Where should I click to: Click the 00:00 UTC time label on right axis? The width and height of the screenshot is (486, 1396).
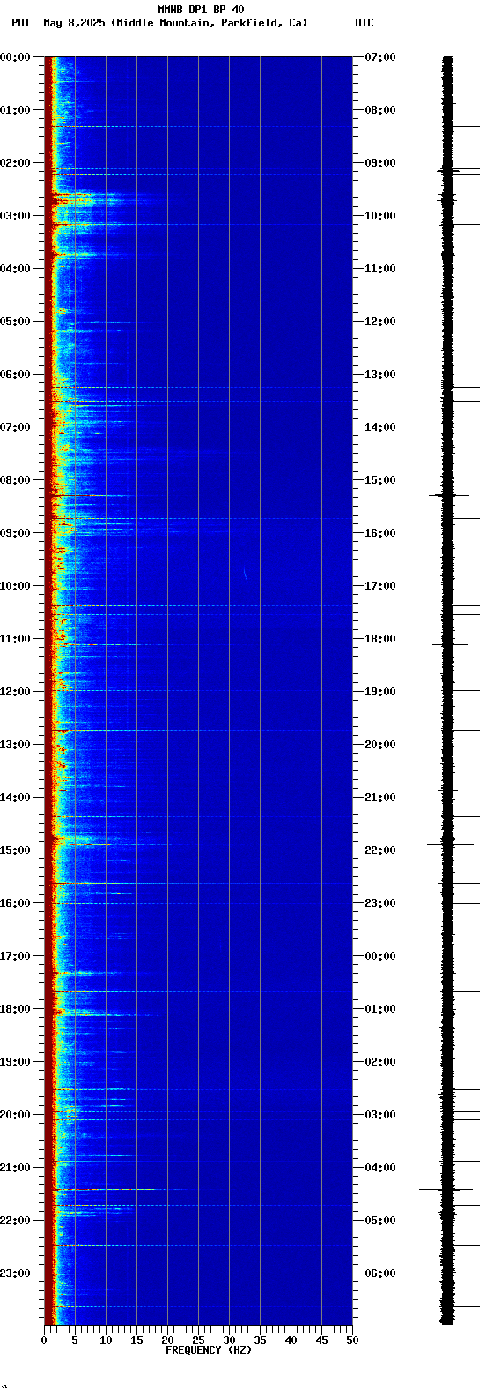coord(380,956)
